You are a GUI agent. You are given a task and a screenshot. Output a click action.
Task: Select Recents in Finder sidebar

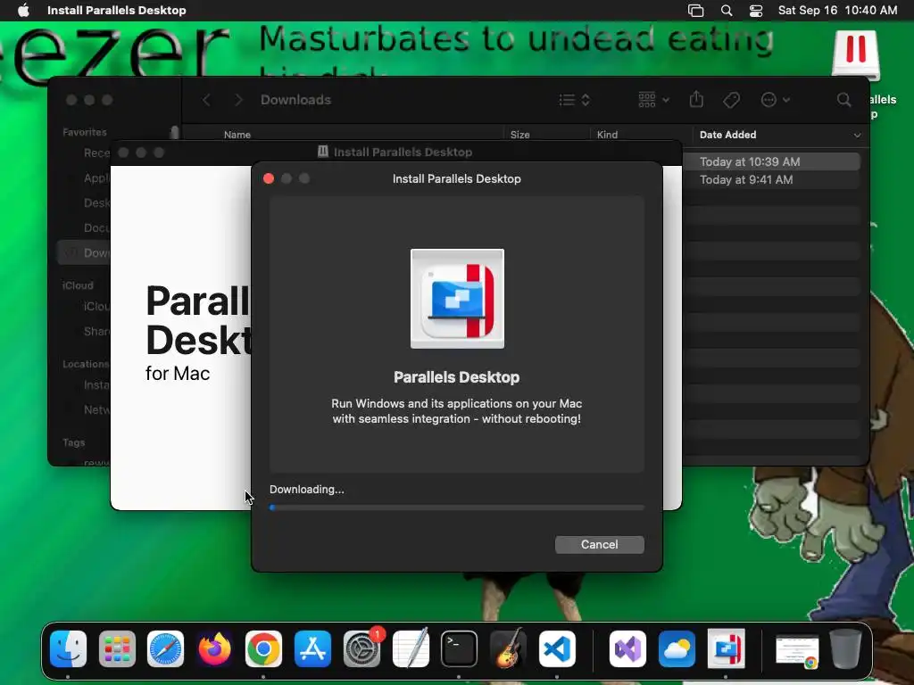(96, 153)
